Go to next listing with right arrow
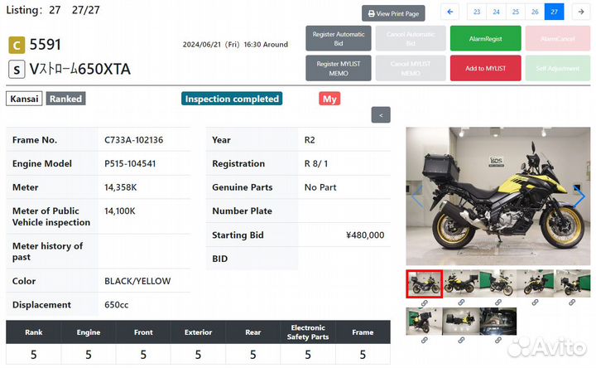The image size is (596, 368). 581,12
